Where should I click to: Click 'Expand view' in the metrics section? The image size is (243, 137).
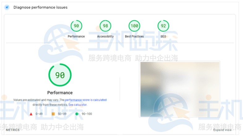click(x=222, y=130)
